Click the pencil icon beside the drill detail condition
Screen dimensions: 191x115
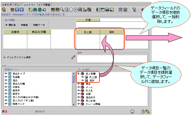coord(73,57)
